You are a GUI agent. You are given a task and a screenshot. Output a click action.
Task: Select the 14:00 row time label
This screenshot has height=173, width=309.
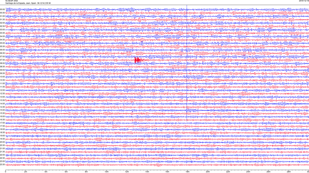pyautogui.click(x=2, y=103)
